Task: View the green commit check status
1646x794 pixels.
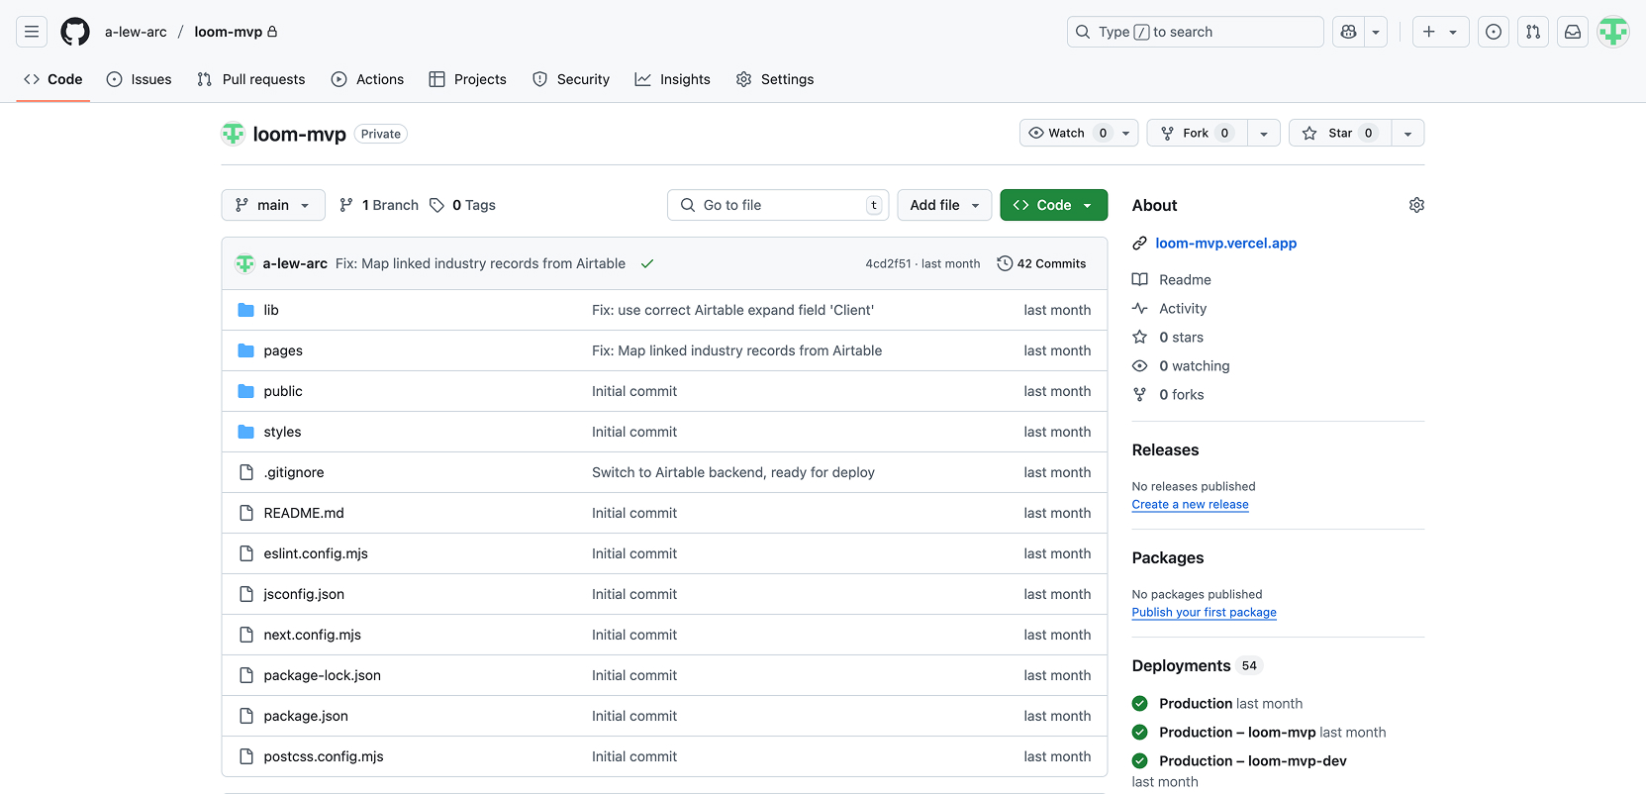Action: pos(647,263)
